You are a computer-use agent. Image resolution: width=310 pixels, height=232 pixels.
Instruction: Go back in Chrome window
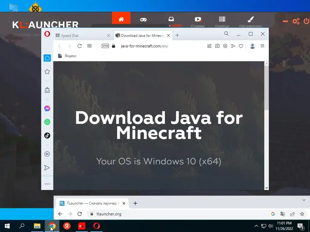pyautogui.click(x=60, y=214)
